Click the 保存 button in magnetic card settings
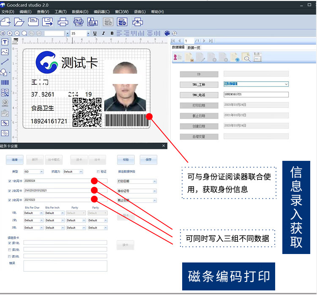 pos(148,160)
